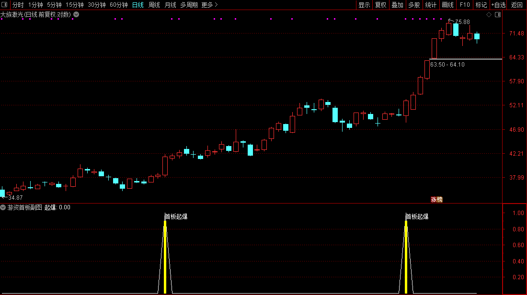
Task: Click the 涨榜 marker on the chart
Action: 436,200
